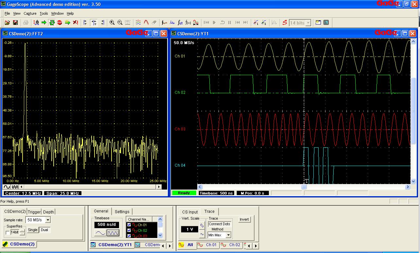The width and height of the screenshot is (420, 253).
Task: Click the red S SuperRes toolbar icon
Action: click(x=285, y=23)
